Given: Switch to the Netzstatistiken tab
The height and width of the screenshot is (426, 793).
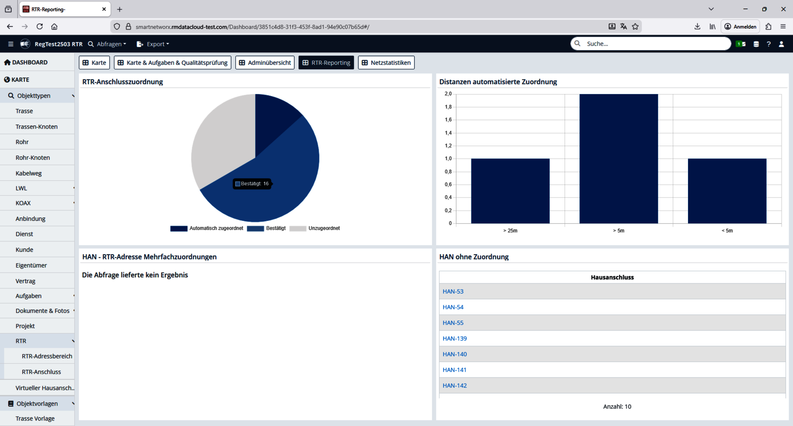Looking at the screenshot, I should click(x=386, y=63).
